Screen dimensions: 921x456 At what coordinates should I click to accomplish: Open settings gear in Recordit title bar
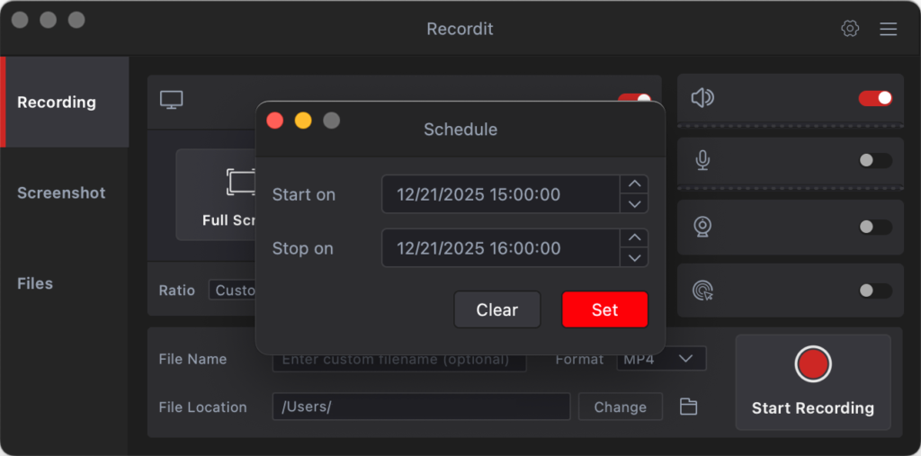[850, 28]
